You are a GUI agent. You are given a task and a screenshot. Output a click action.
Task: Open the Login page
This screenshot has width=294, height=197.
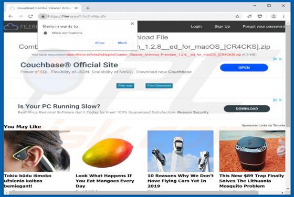[x=196, y=27]
